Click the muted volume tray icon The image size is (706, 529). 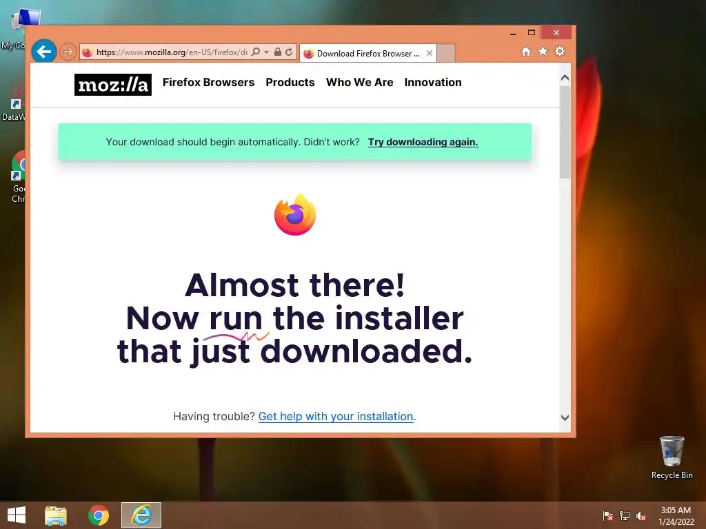coord(641,516)
